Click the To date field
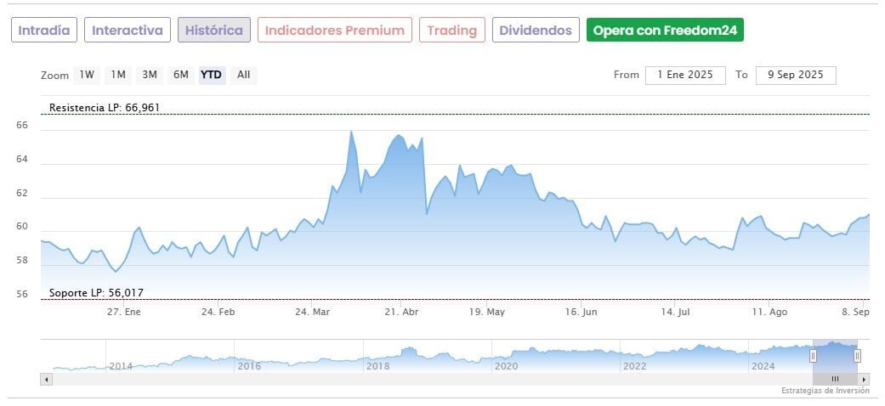Image resolution: width=885 pixels, height=406 pixels. (796, 75)
